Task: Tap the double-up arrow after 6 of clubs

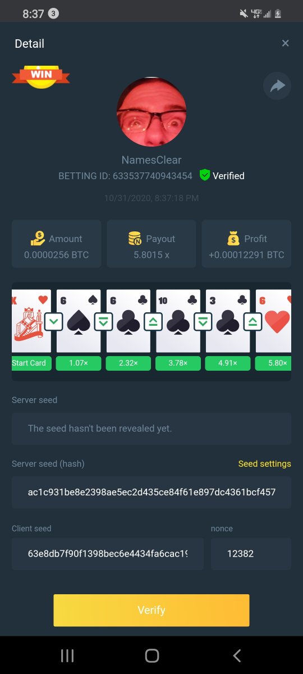Action: click(153, 322)
